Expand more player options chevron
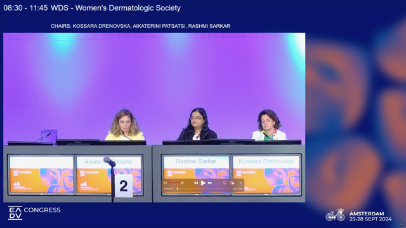 [241, 183]
